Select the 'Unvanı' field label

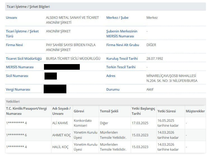click(x=11, y=18)
